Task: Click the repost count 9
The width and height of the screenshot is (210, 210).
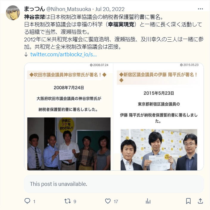Action: click(x=75, y=201)
